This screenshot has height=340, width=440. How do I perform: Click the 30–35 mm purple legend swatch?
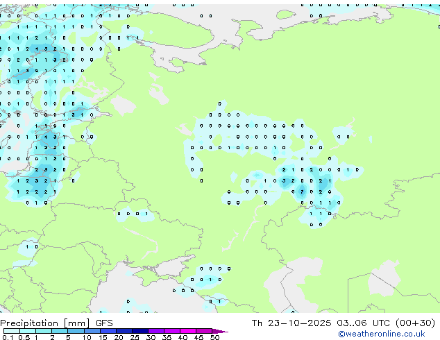coord(156,331)
